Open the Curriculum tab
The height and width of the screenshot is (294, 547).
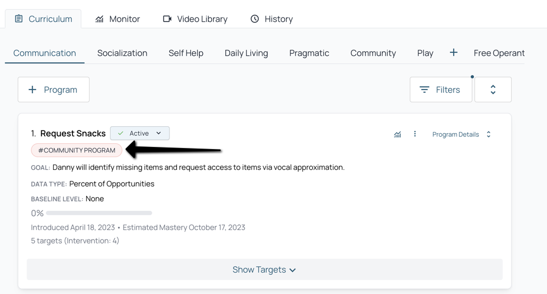click(43, 19)
